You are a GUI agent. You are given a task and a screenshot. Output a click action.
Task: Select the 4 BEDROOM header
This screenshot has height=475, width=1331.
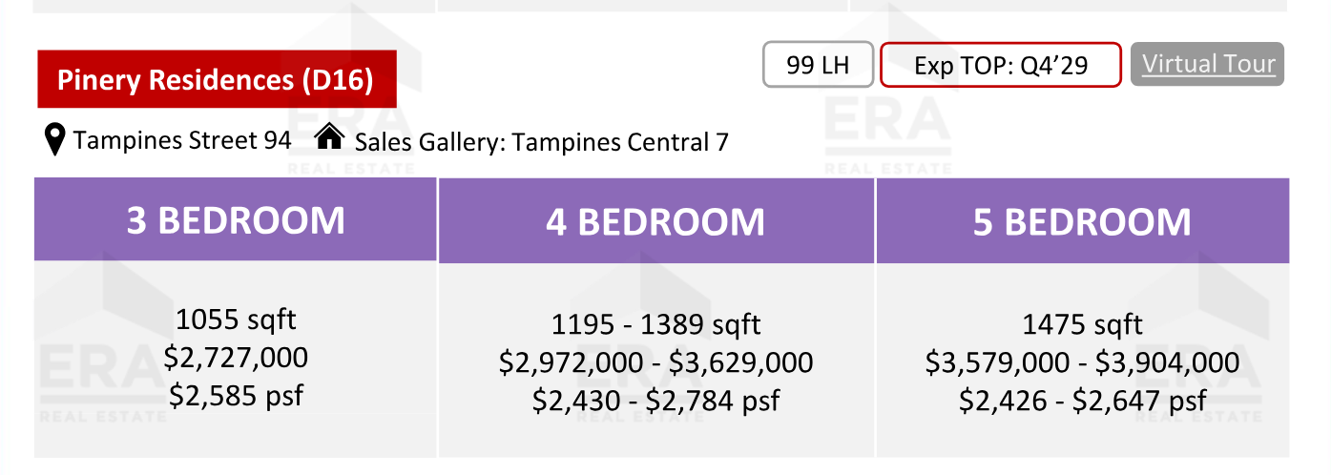tap(656, 221)
